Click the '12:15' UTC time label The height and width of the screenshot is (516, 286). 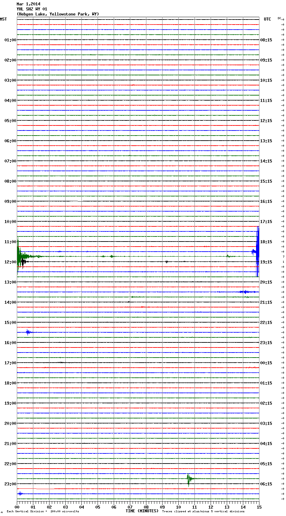(x=266, y=121)
